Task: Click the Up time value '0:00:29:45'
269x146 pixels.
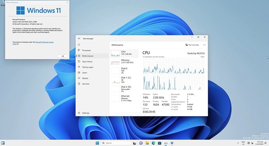Action: coord(149,112)
